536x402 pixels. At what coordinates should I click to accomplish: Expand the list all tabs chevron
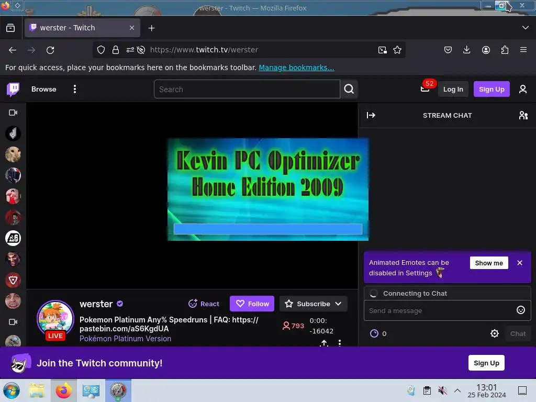coord(526,28)
